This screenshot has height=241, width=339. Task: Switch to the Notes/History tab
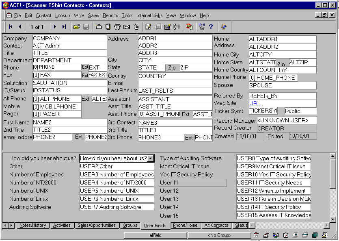[32, 225]
